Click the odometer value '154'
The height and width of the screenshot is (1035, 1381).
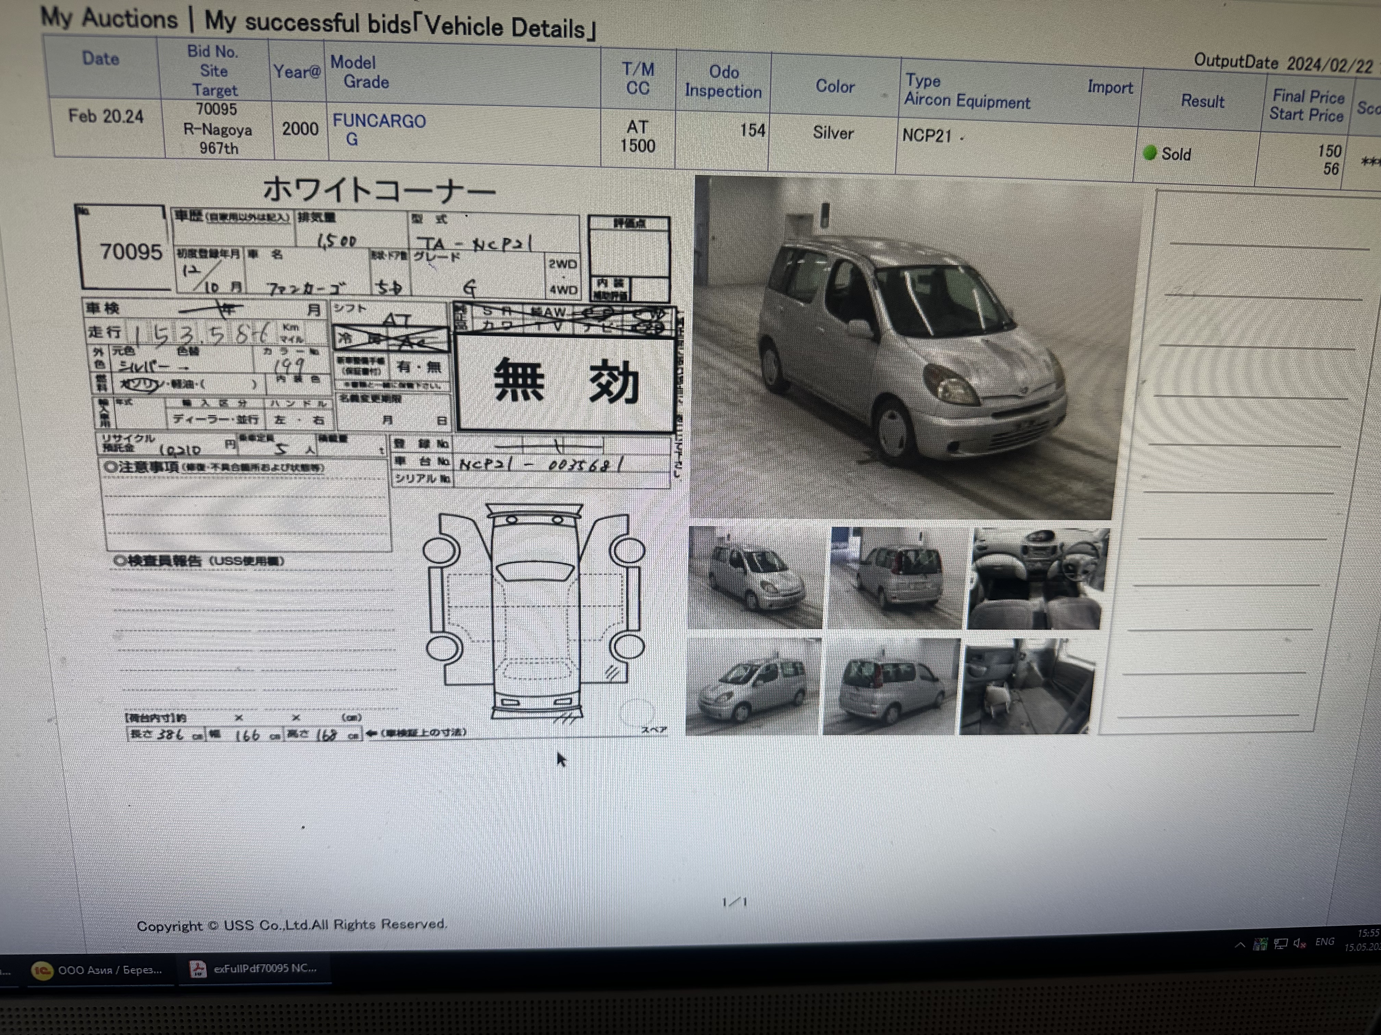tap(752, 130)
